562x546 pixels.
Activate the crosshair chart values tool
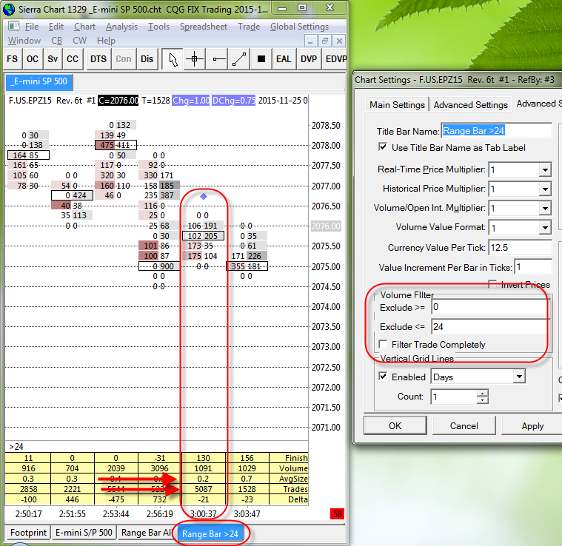195,59
